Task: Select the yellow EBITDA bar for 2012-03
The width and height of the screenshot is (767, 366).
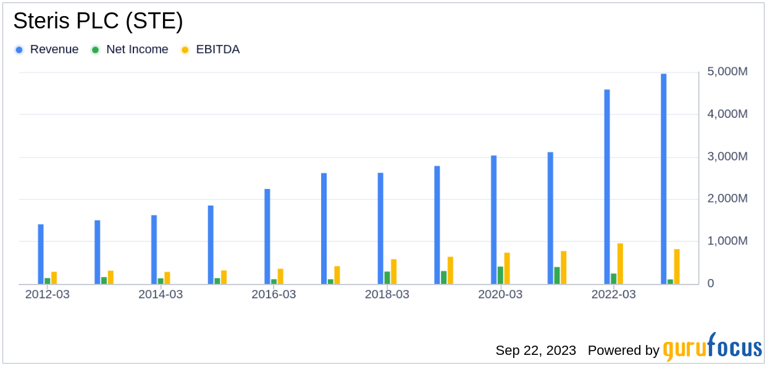Action: (x=54, y=278)
